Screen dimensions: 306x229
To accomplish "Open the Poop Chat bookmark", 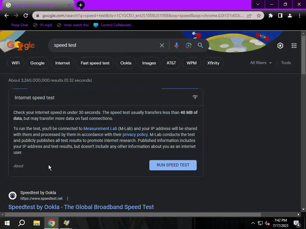I will coord(19,25).
